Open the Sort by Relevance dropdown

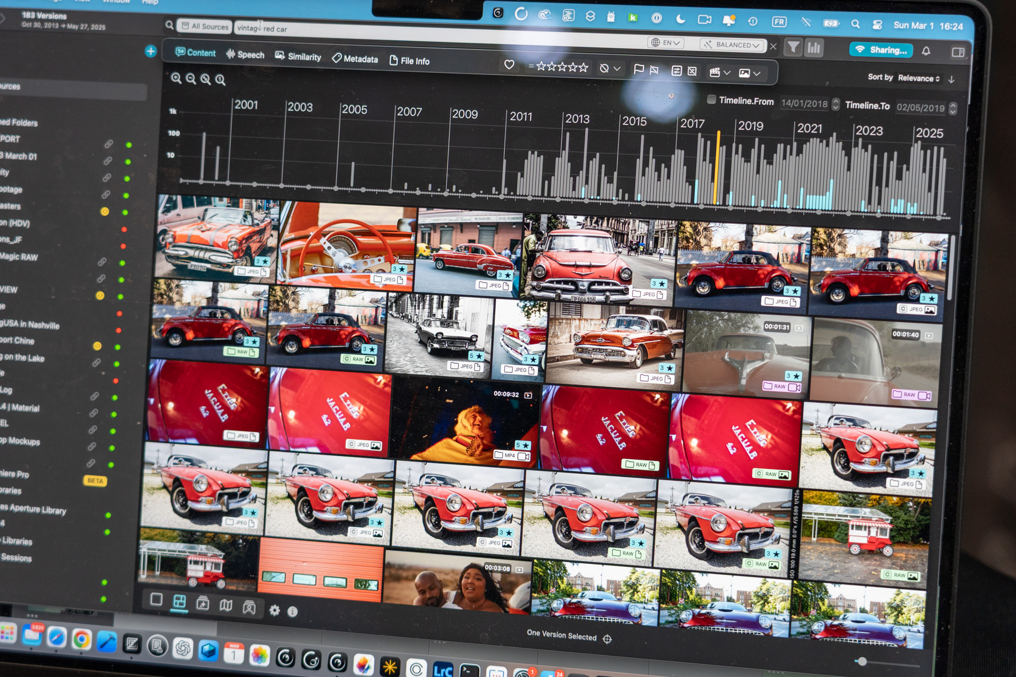pyautogui.click(x=919, y=78)
